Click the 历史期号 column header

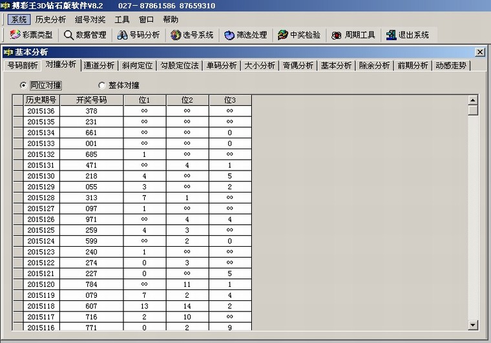[x=41, y=100]
